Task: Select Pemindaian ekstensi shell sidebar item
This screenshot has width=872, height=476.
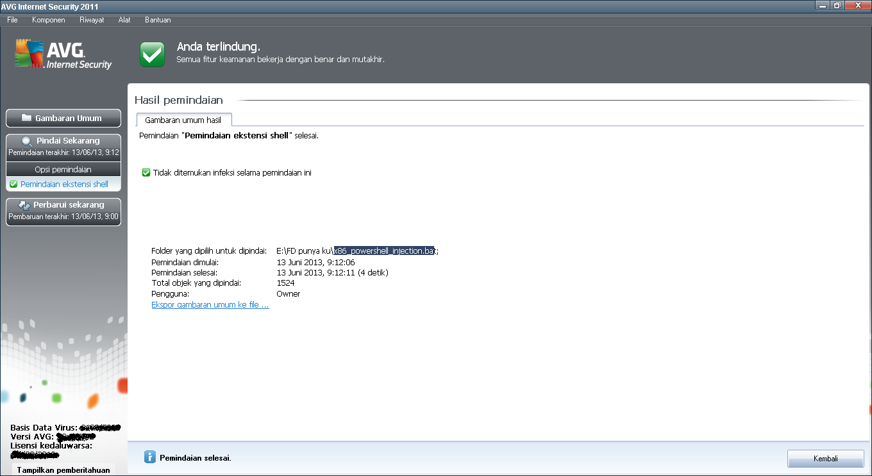Action: (63, 185)
